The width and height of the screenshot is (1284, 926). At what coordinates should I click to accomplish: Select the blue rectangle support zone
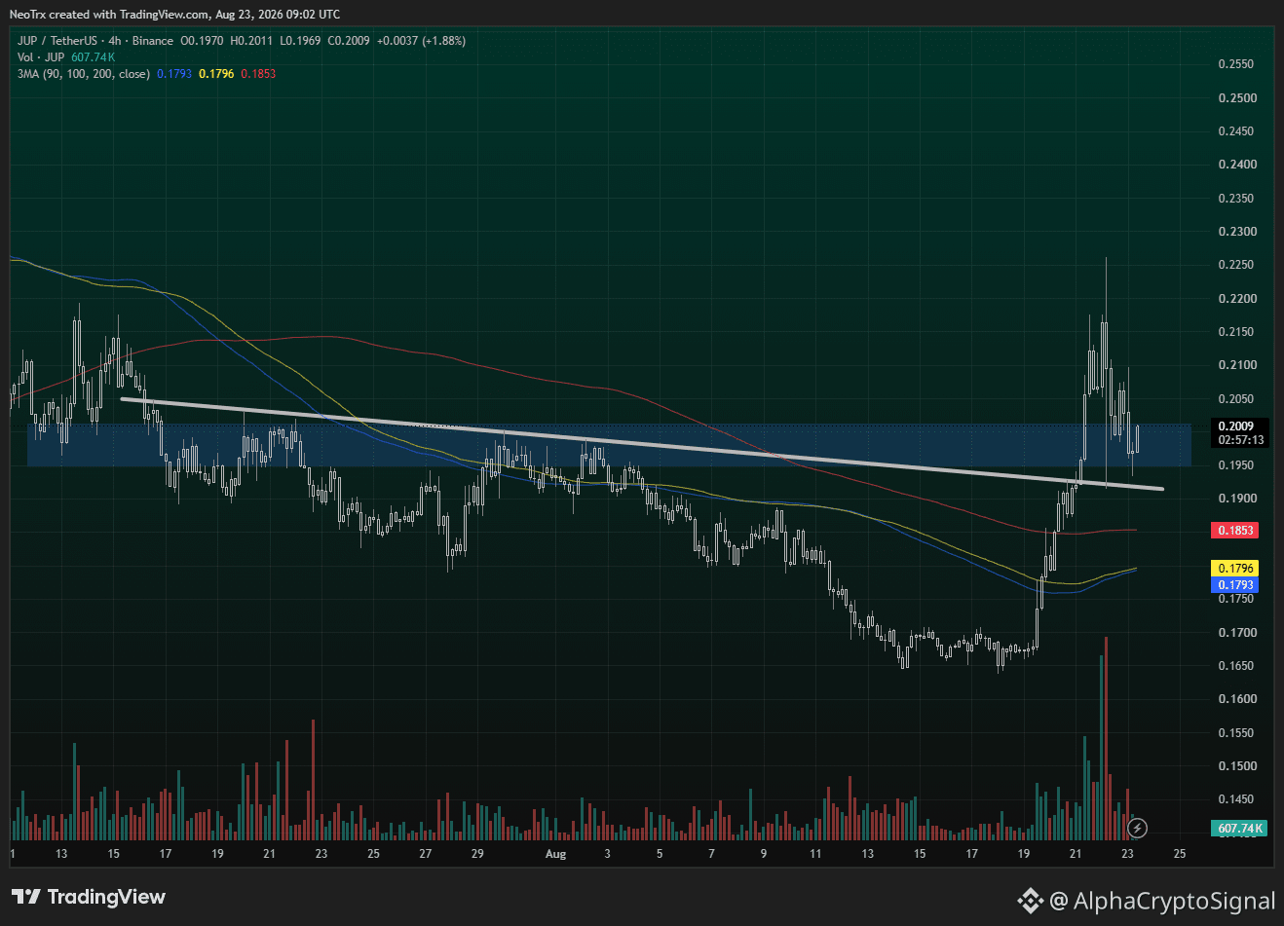click(609, 445)
